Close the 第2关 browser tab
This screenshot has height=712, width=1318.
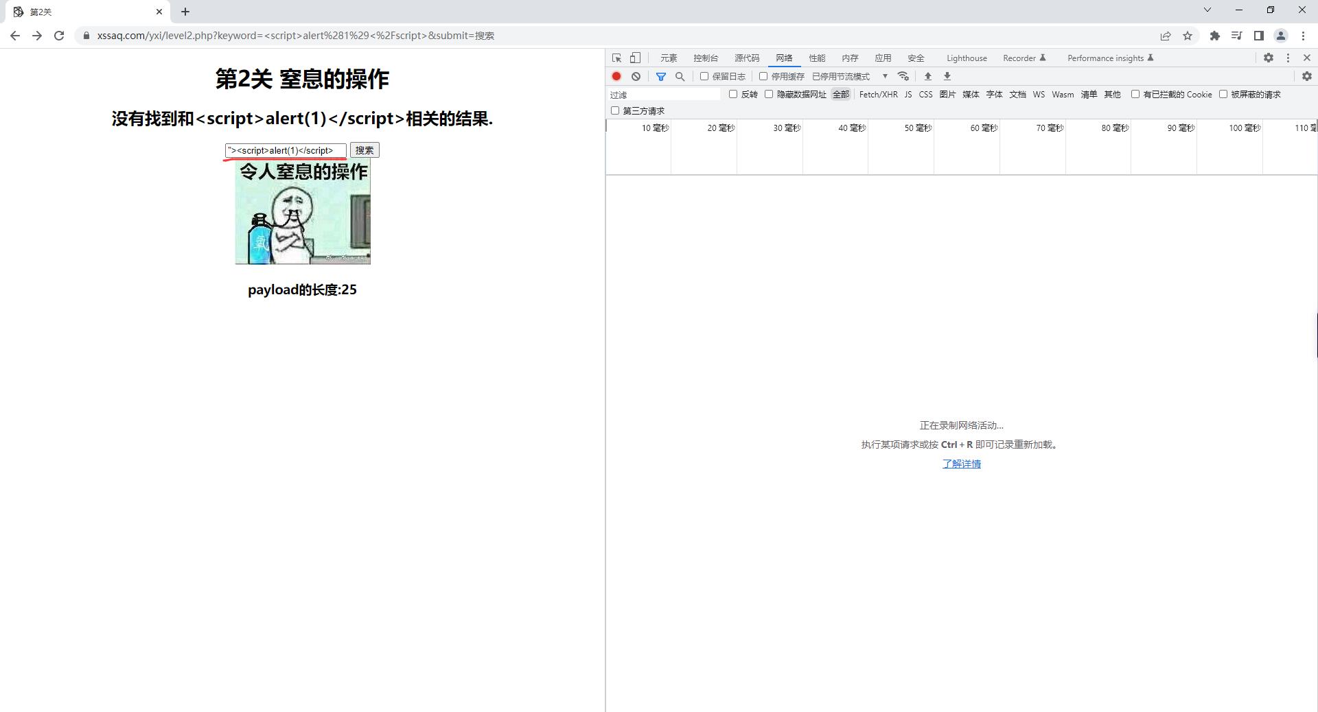[x=159, y=12]
